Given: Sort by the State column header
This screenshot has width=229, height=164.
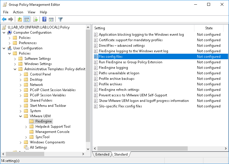Looking at the screenshot, I should tap(209, 28).
